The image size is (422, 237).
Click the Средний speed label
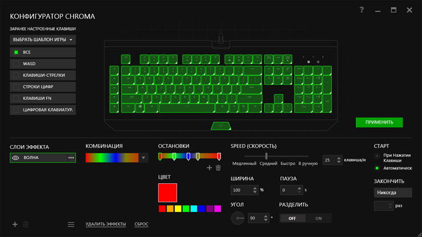tap(268, 163)
